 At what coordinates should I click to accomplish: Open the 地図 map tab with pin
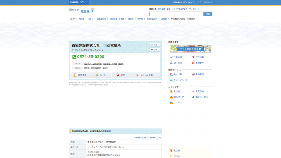[121, 75]
